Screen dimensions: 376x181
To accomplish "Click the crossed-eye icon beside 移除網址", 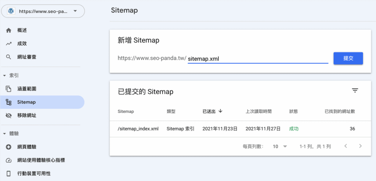I will (9, 116).
